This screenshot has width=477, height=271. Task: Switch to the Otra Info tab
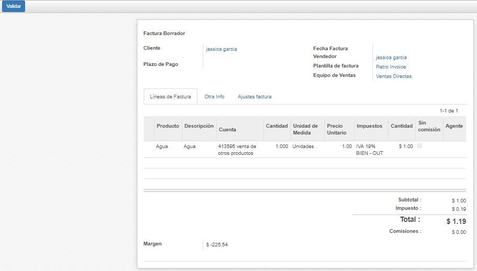[x=214, y=97]
